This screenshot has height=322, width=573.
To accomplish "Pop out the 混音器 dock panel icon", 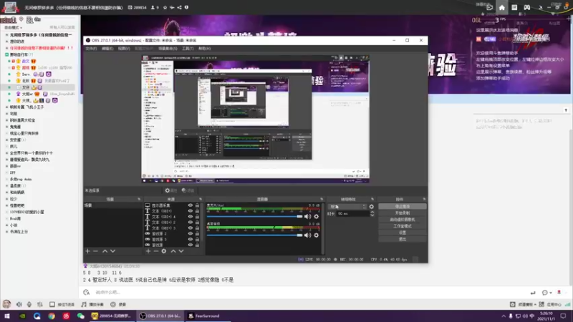I will coord(322,200).
